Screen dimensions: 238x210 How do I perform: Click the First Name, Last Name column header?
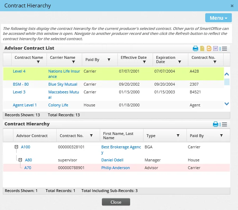[121, 136]
